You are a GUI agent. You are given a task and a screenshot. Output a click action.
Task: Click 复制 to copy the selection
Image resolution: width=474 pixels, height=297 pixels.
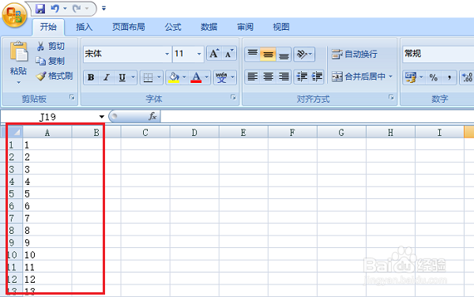point(51,61)
